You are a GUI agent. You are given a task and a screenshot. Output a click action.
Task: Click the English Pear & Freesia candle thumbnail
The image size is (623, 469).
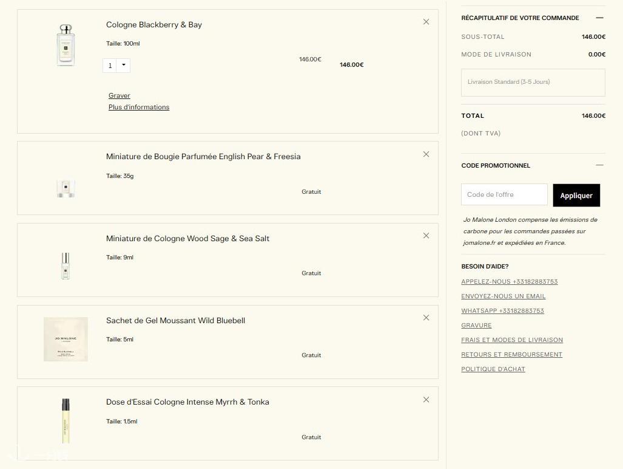(x=66, y=188)
